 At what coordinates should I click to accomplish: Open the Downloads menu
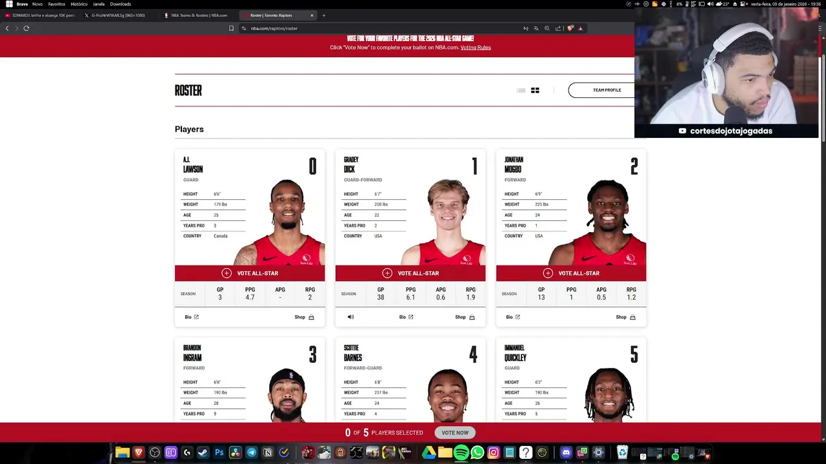pos(121,4)
